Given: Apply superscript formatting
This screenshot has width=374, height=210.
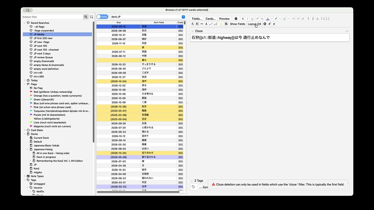Looking at the screenshot, I should [257, 19].
